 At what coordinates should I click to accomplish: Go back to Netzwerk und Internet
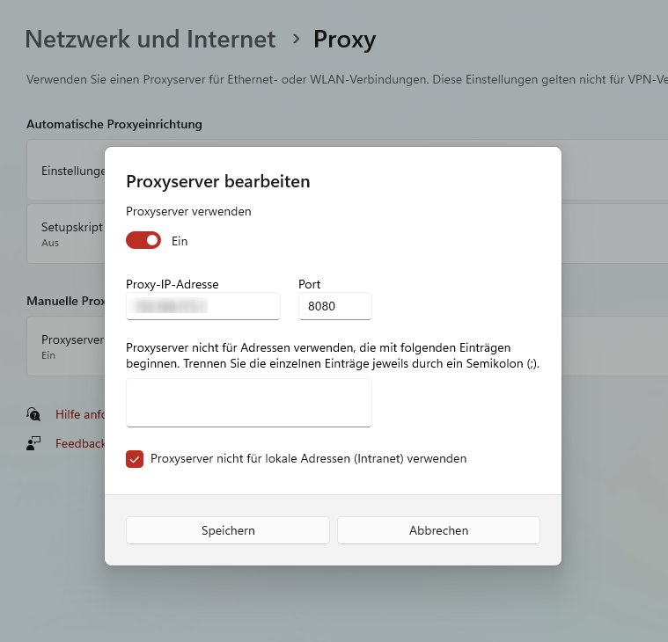tap(150, 40)
